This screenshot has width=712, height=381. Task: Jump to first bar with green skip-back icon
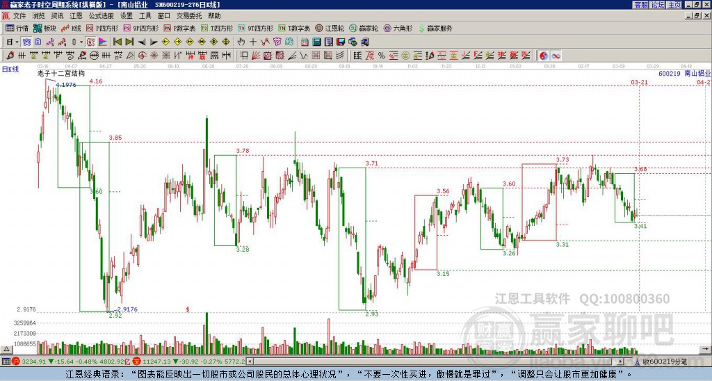117,42
